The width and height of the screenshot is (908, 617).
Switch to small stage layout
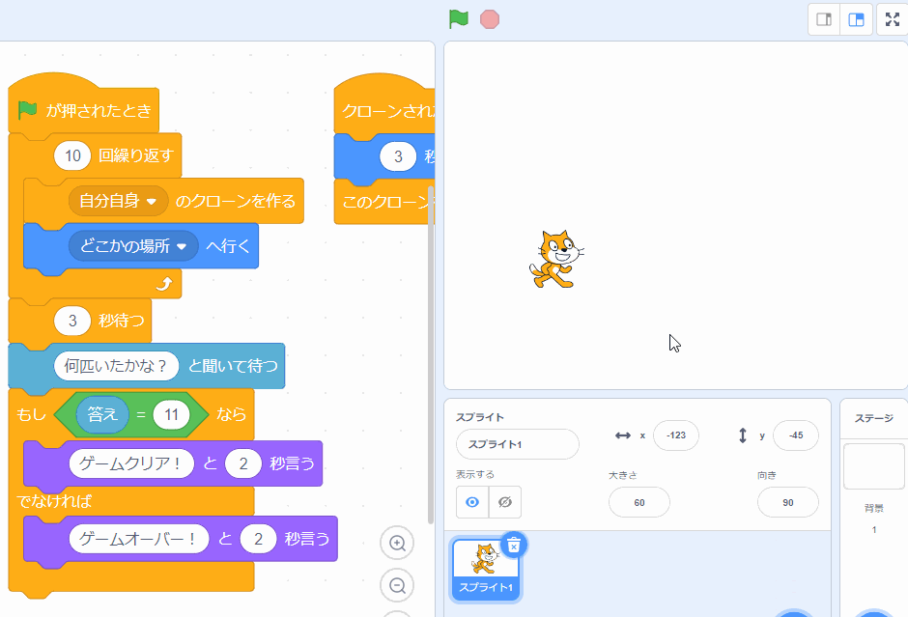(824, 19)
